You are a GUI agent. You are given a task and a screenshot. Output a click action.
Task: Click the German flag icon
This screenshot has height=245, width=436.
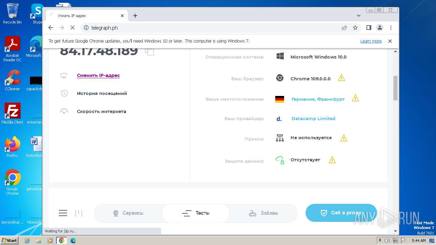click(x=280, y=99)
